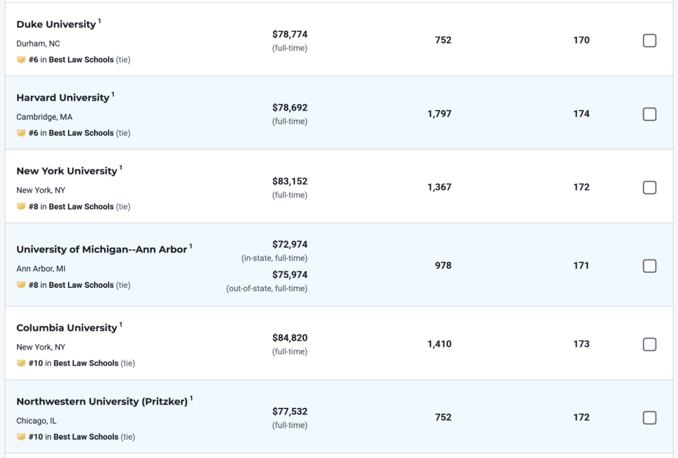678x458 pixels.
Task: Click New York University's ranking badge icon
Action: [x=21, y=206]
